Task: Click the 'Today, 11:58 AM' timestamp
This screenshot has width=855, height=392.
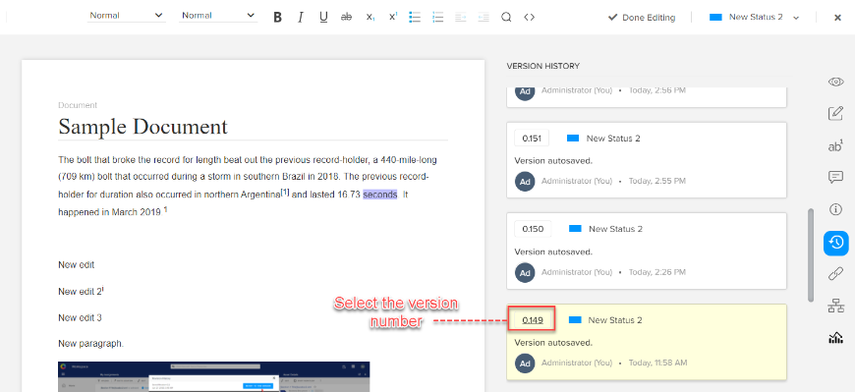Action: tap(657, 363)
